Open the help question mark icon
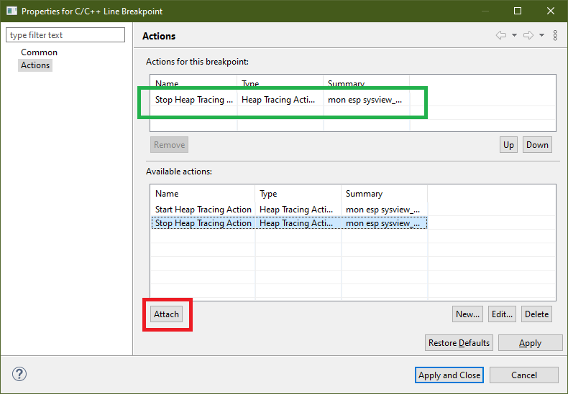The image size is (568, 394). (x=19, y=375)
